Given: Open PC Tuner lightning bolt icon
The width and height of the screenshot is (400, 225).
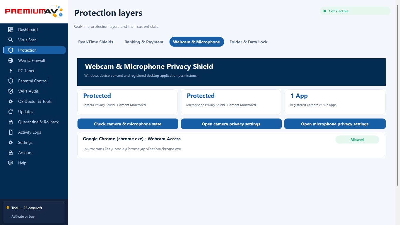Looking at the screenshot, I should pos(11,71).
